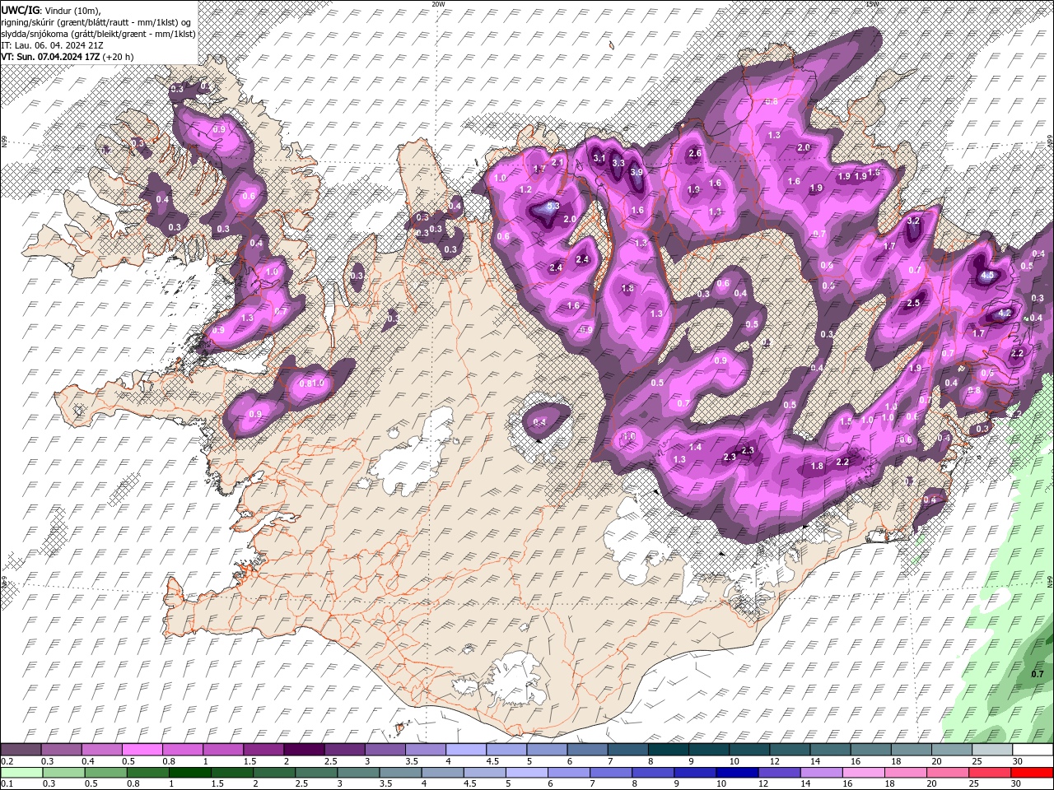Click the 3.9 snowfall value on map
Image resolution: width=1054 pixels, height=790 pixels.
(637, 172)
